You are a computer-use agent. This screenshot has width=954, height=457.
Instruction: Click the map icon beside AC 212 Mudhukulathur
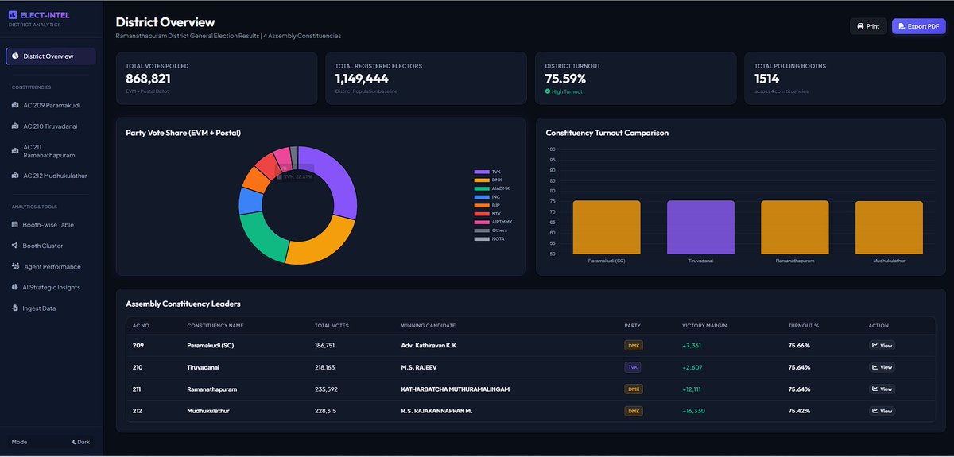[x=15, y=176]
